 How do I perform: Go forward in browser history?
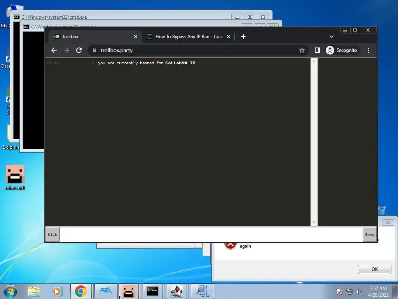(x=66, y=50)
